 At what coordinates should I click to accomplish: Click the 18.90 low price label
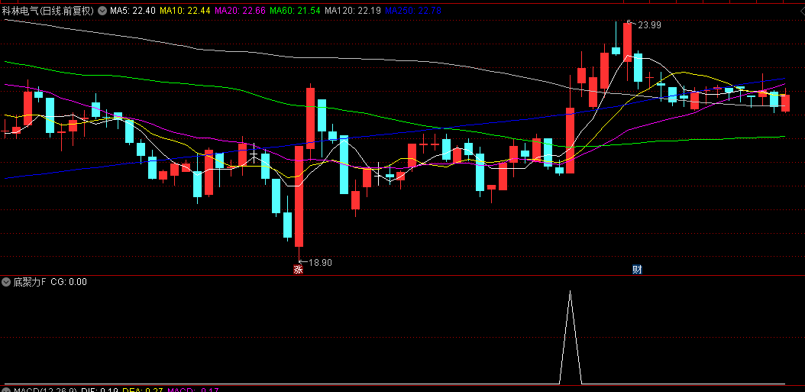(x=321, y=263)
